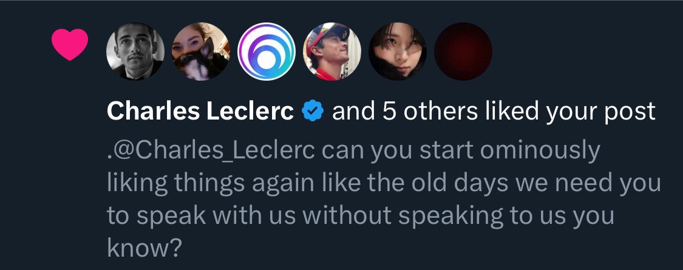Screen dimensions: 683x270
Task: Click the blue verified badge
Action: 313,111
